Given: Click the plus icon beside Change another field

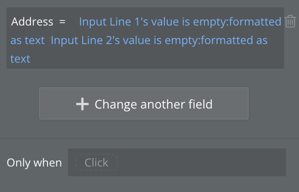Looking at the screenshot, I should (x=82, y=104).
